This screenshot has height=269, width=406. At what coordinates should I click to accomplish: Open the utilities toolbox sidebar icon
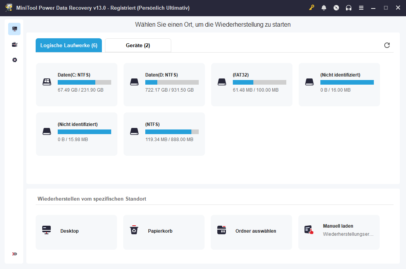point(14,44)
